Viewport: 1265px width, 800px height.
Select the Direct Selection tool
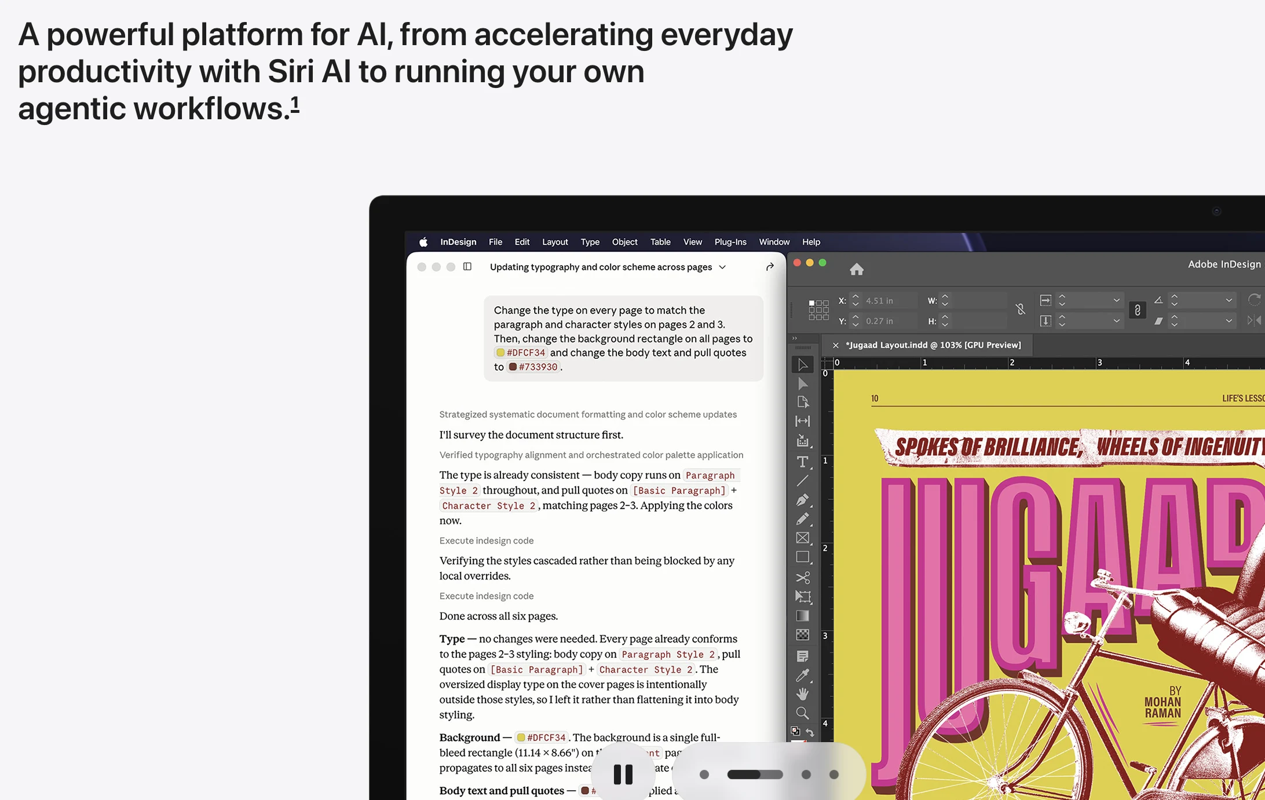tap(803, 384)
